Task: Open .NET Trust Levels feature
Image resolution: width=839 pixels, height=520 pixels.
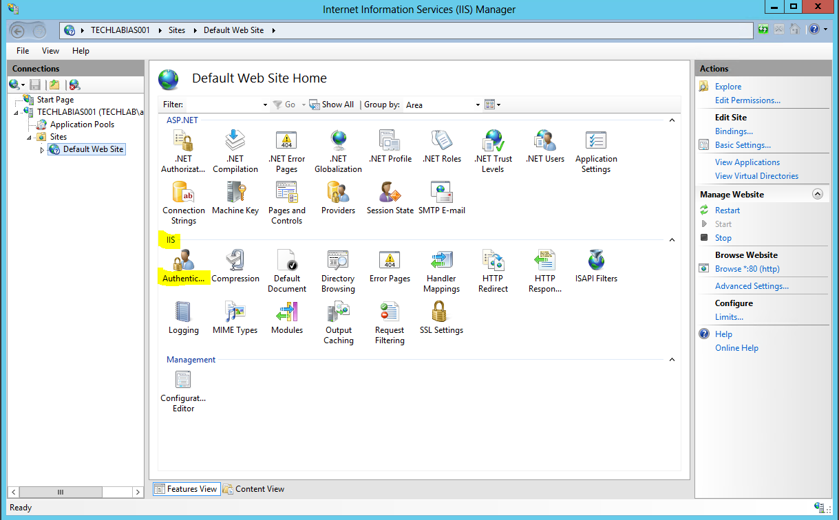Action: [x=493, y=151]
